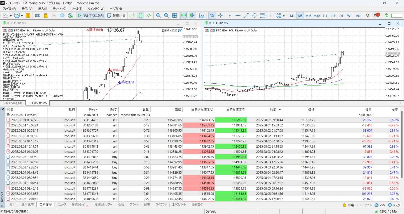Image resolution: width=404 pixels, height=214 pixels.
Task: Click the LVL indicator icon
Action: (x=386, y=15)
